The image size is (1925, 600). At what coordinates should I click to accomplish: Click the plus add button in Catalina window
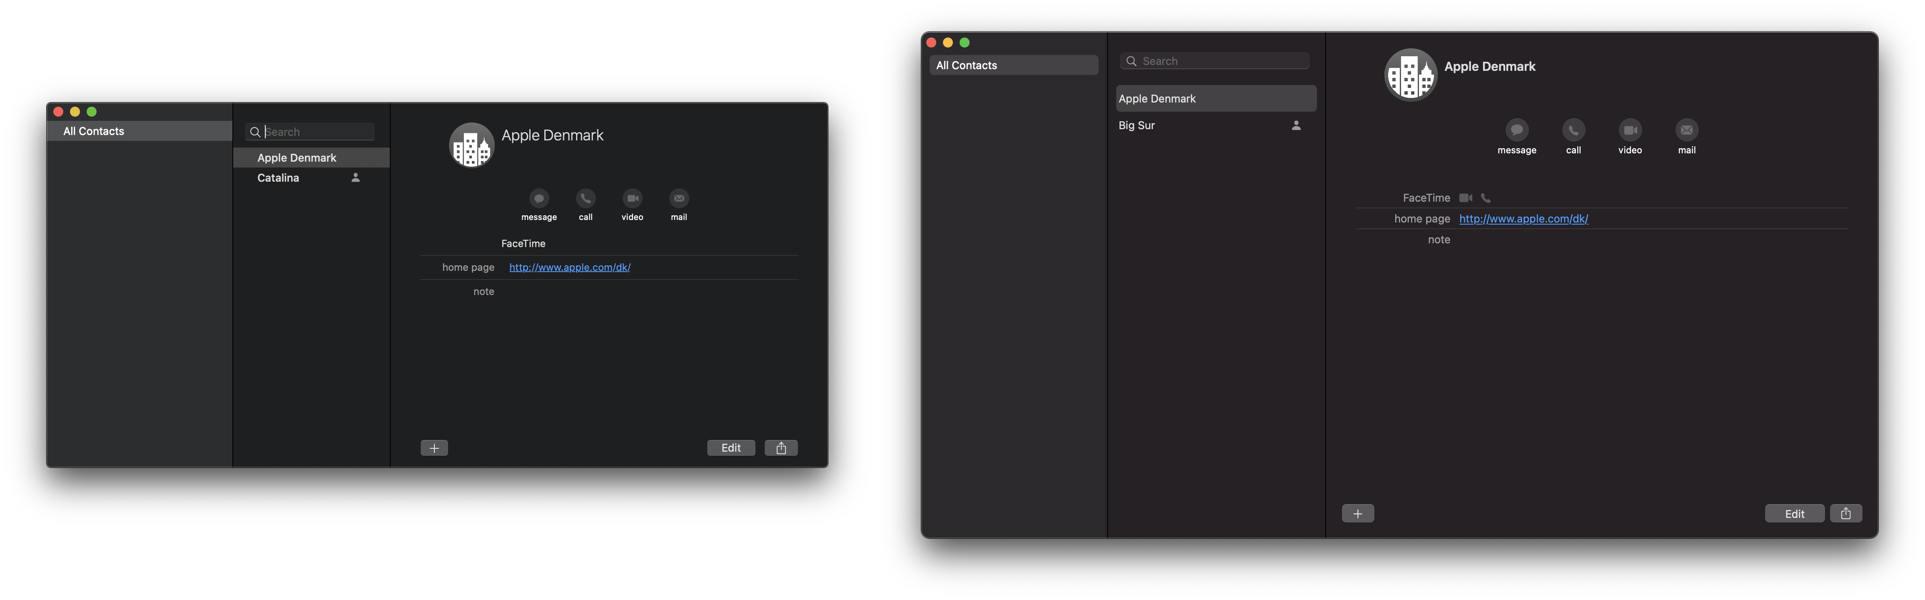434,447
